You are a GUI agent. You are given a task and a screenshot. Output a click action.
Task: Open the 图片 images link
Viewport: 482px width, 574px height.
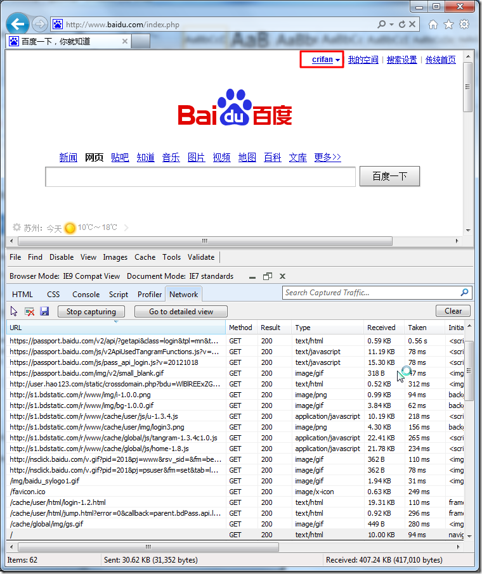(196, 157)
